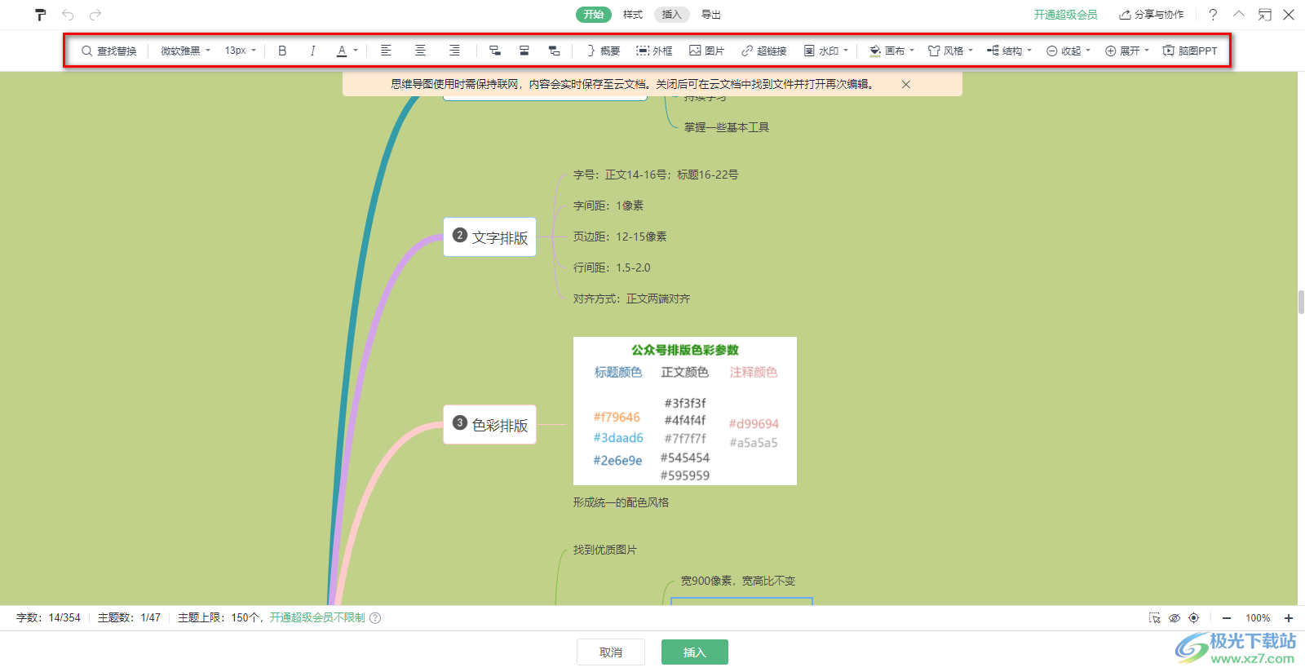Switch to the 开始 tab

pos(594,15)
